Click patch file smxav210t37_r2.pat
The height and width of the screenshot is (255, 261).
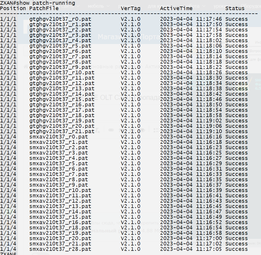pyautogui.click(x=58, y=147)
